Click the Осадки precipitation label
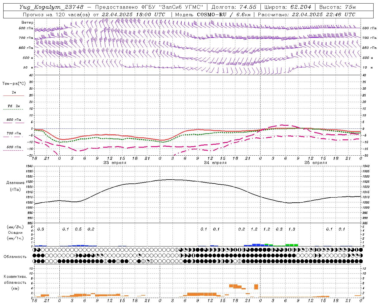The image size is (378, 303). (15, 233)
